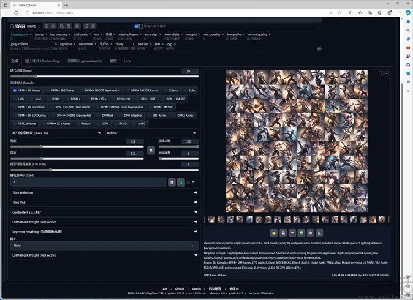Image resolution: width=413 pixels, height=300 pixels.
Task: Click the trash icon in negative prompt toolbar
Action: pyautogui.click(x=93, y=26)
